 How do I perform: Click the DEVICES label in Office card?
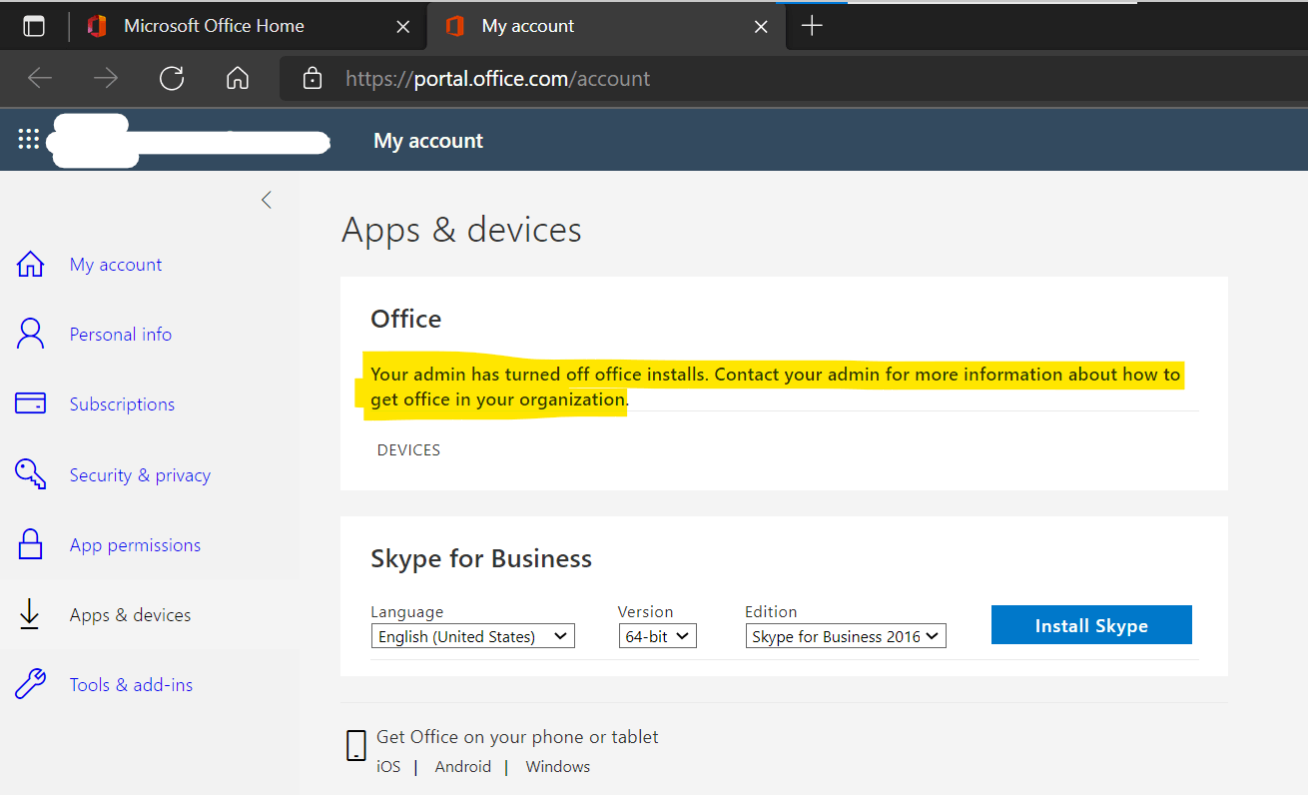[408, 450]
